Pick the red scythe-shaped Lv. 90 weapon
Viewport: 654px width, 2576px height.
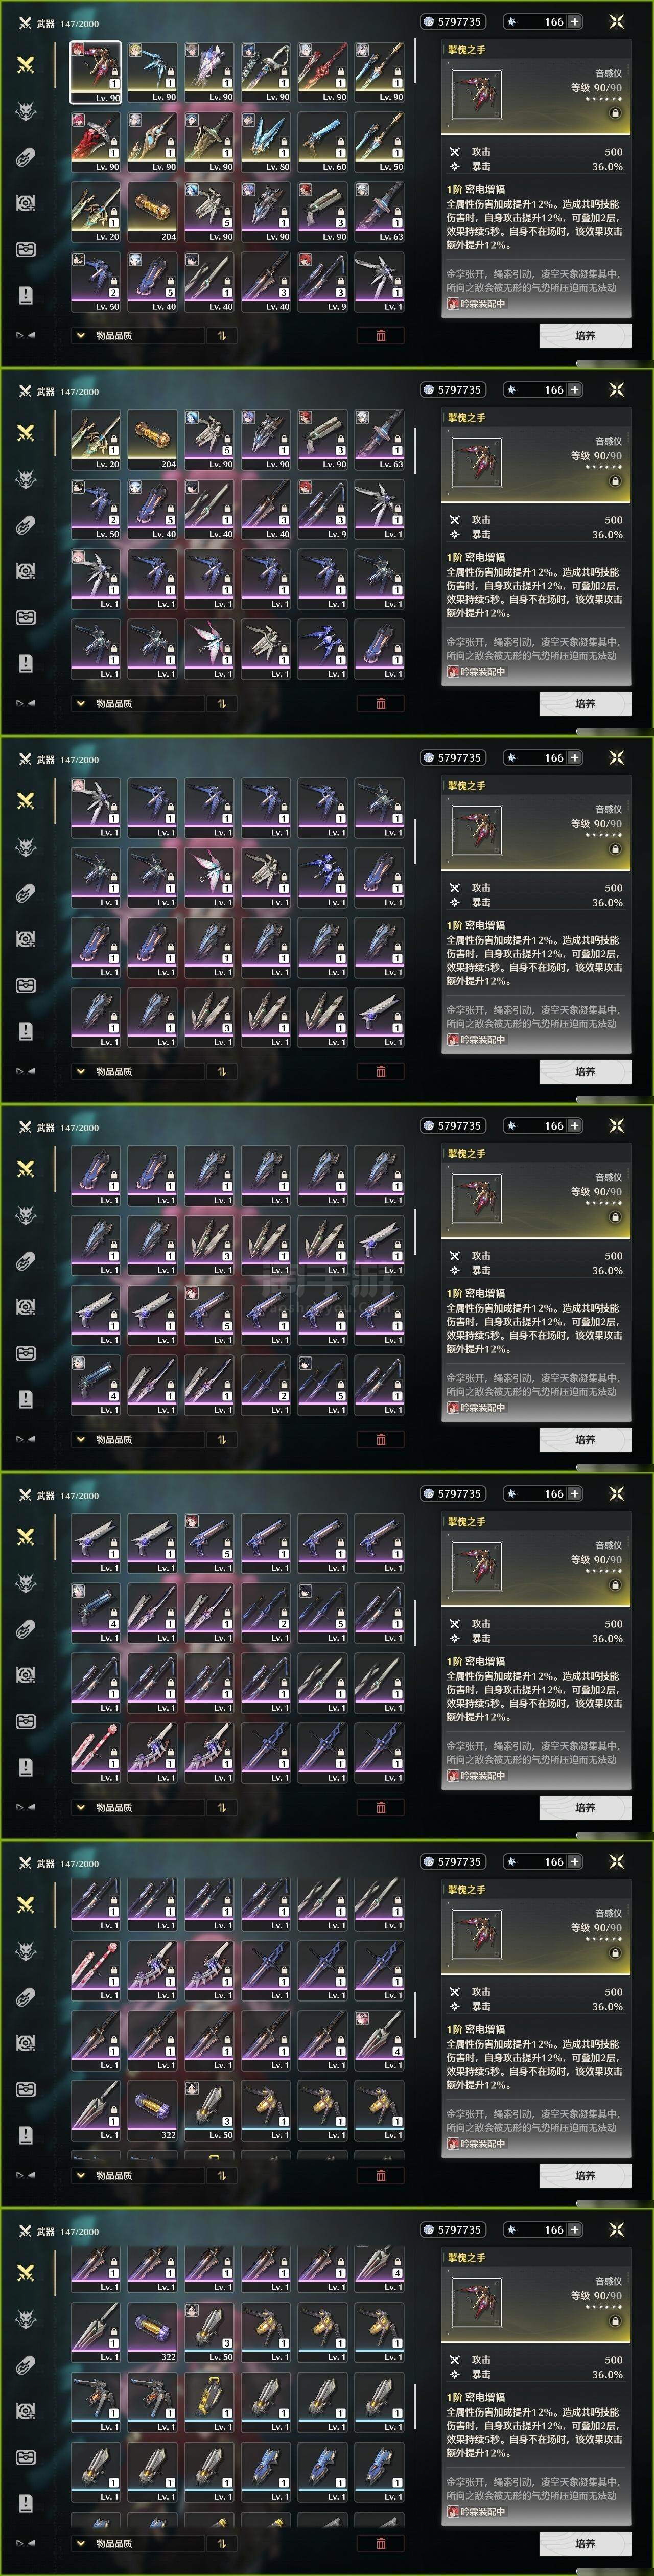(x=96, y=142)
